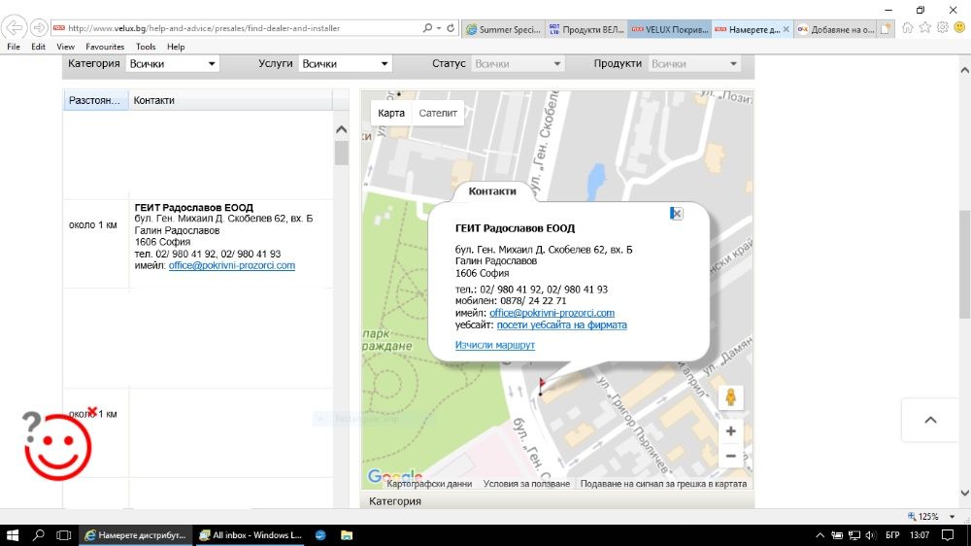Click the 13:07 clock in the taskbar
971x546 pixels.
tap(920, 535)
